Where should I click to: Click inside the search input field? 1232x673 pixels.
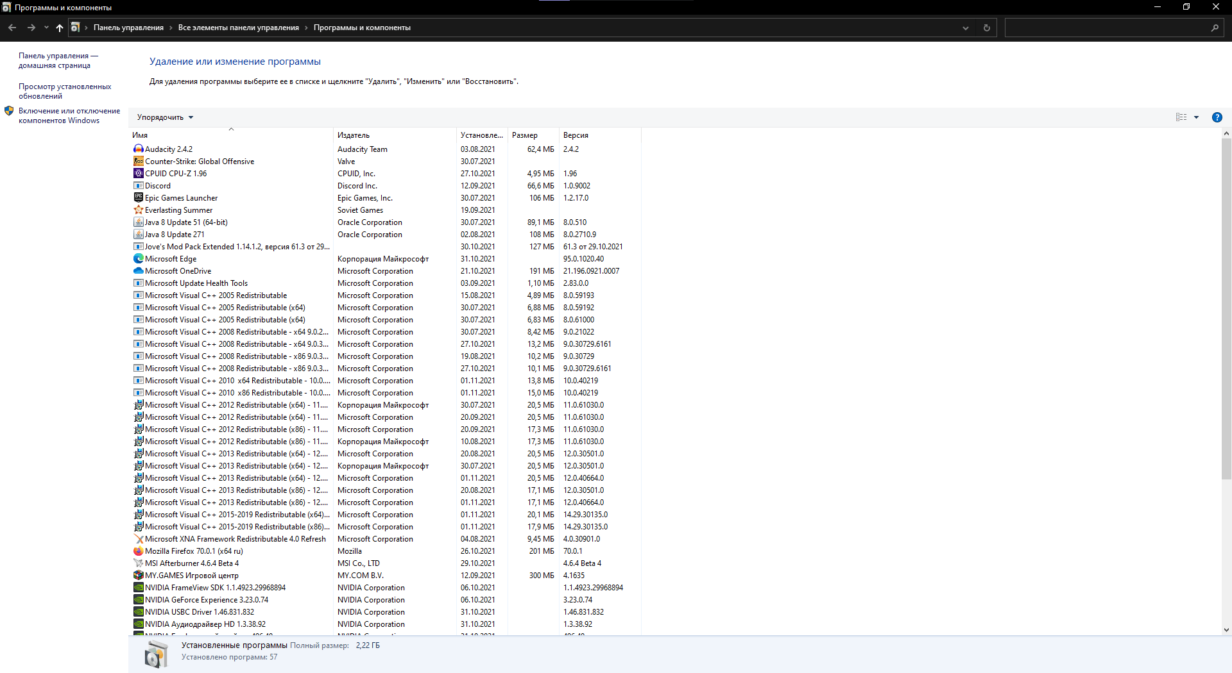pos(1108,28)
